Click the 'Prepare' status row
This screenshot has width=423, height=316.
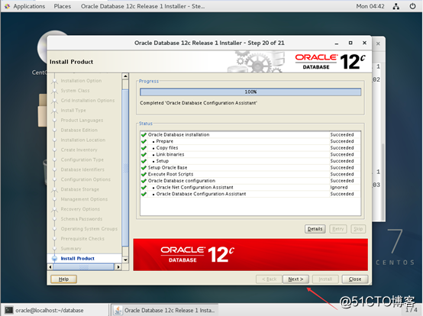pos(250,141)
